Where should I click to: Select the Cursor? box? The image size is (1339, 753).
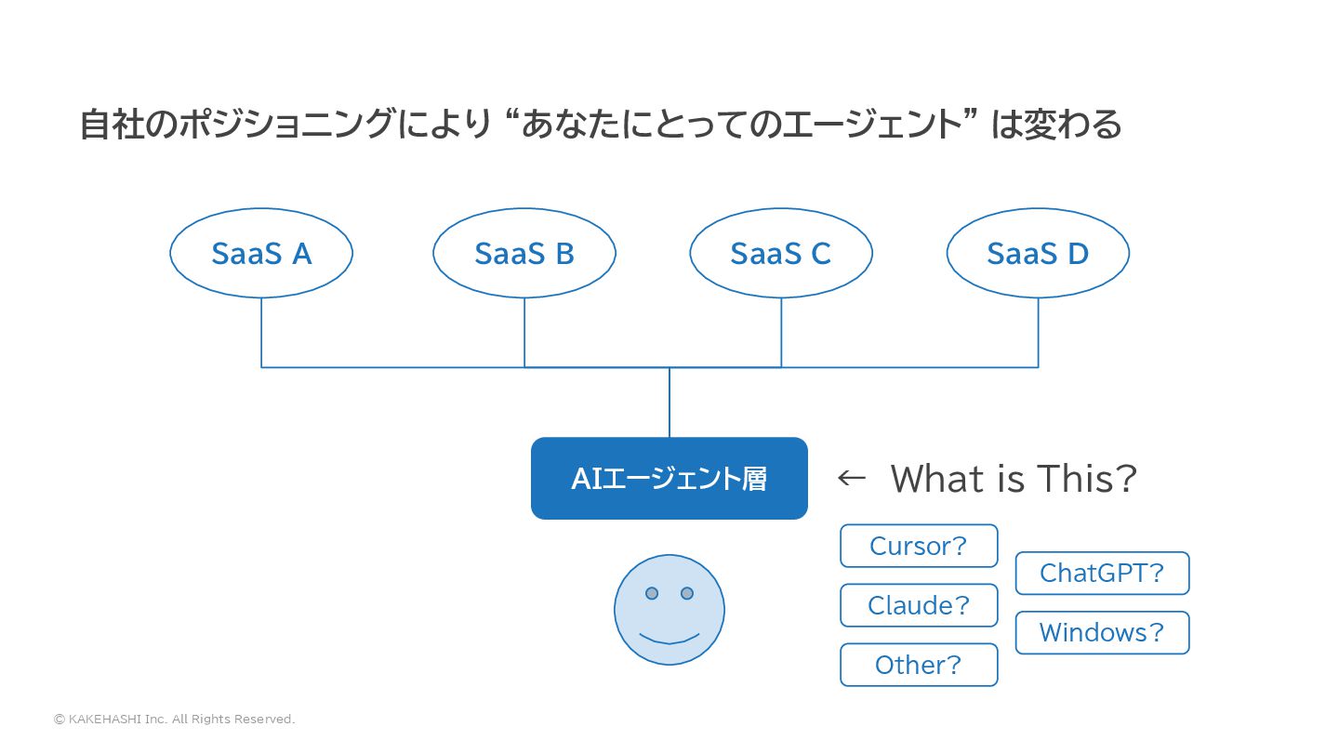[919, 546]
